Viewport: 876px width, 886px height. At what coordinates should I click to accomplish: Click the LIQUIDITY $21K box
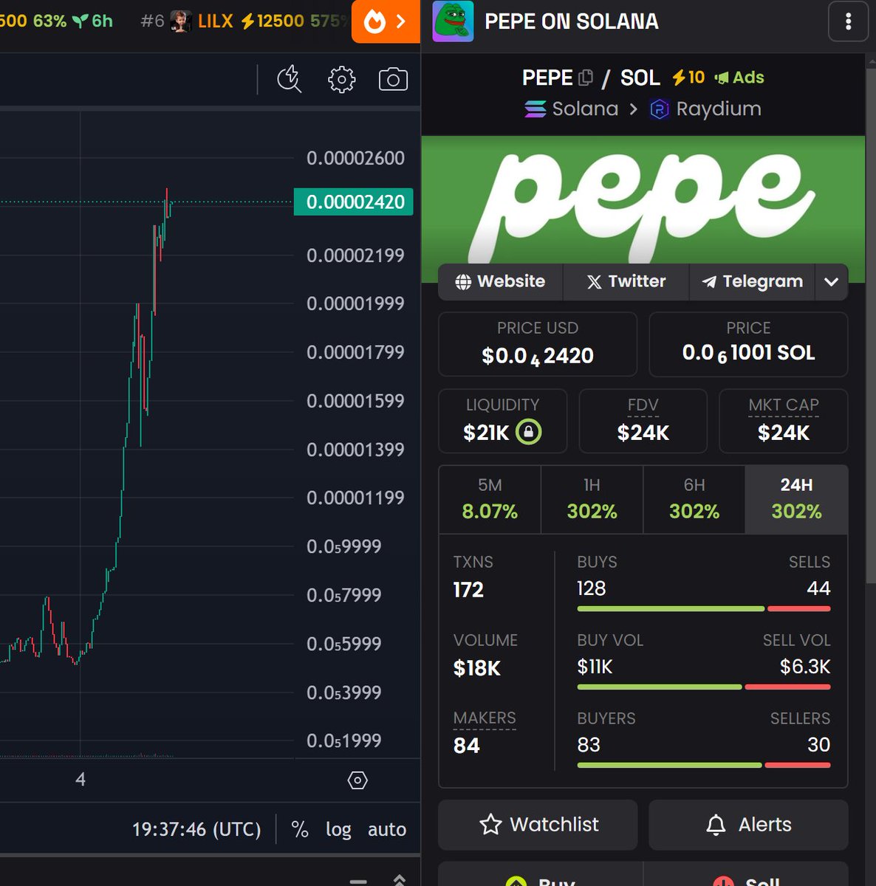point(503,421)
